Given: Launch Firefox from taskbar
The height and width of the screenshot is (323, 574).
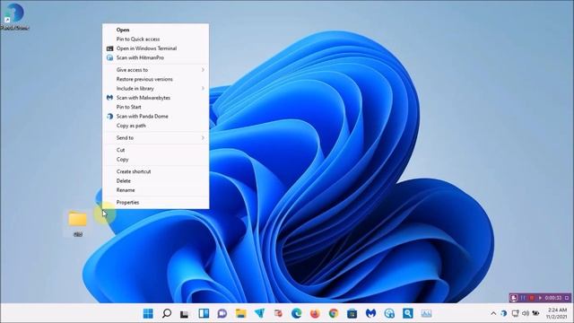Looking at the screenshot, I should [x=315, y=313].
